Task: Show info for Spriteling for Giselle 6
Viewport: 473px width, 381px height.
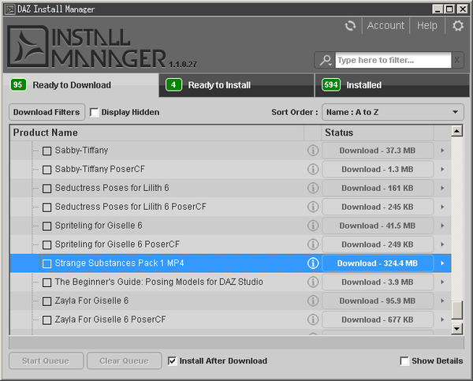Action: [313, 226]
